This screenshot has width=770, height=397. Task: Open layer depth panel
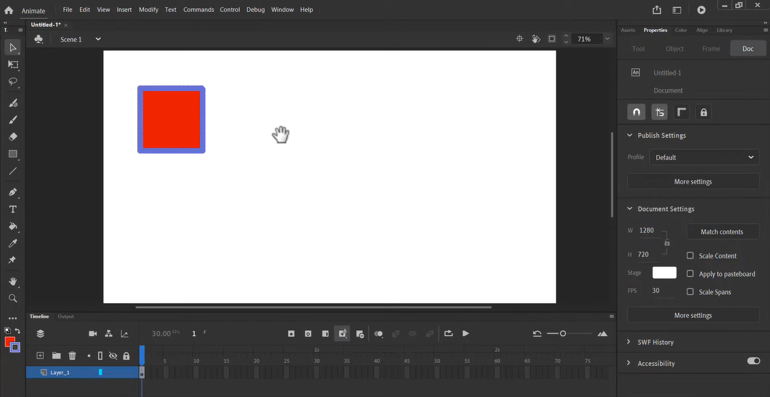point(125,334)
